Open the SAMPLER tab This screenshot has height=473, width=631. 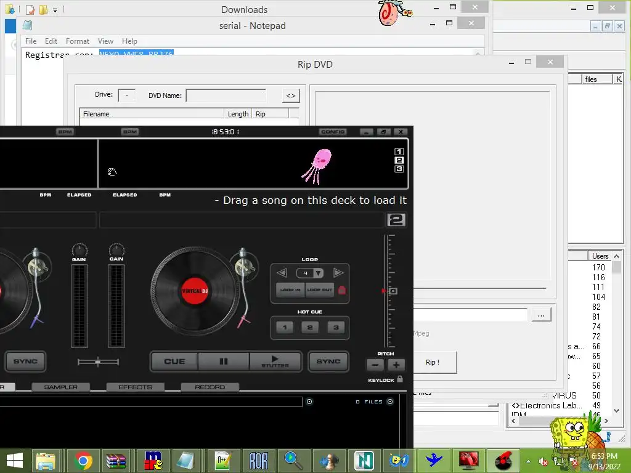coord(61,387)
